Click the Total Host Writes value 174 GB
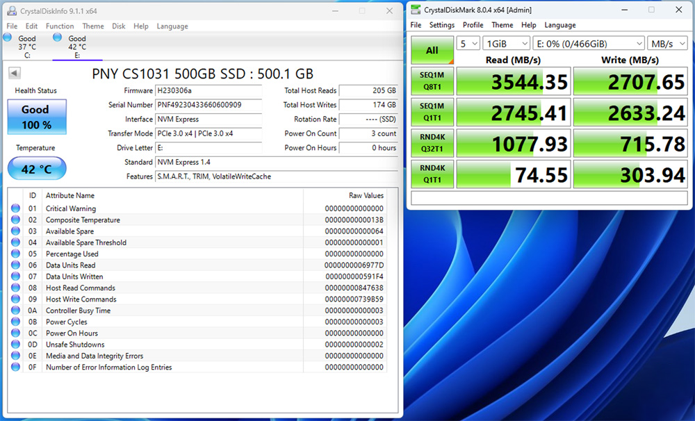The width and height of the screenshot is (695, 421). [368, 105]
